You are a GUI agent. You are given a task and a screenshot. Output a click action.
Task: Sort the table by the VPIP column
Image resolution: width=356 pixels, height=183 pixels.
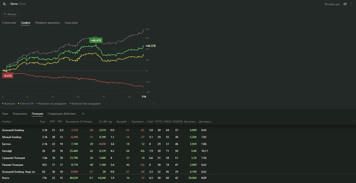pos(52,122)
